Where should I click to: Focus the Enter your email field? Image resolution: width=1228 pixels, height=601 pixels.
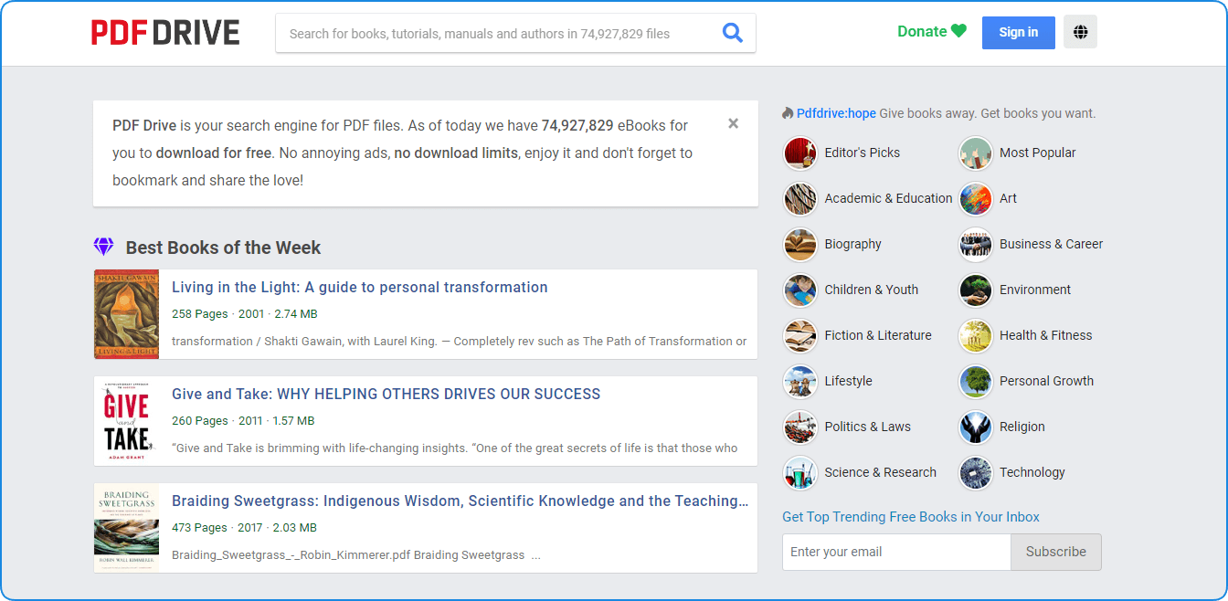895,552
